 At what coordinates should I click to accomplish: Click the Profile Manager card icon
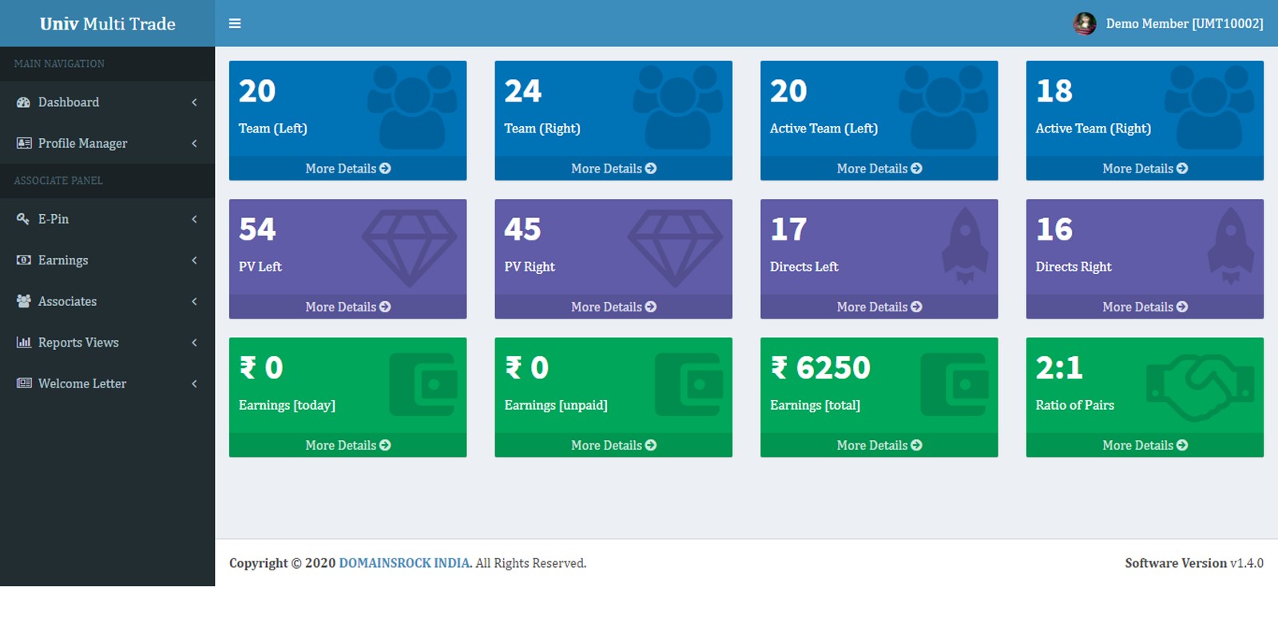click(x=24, y=143)
